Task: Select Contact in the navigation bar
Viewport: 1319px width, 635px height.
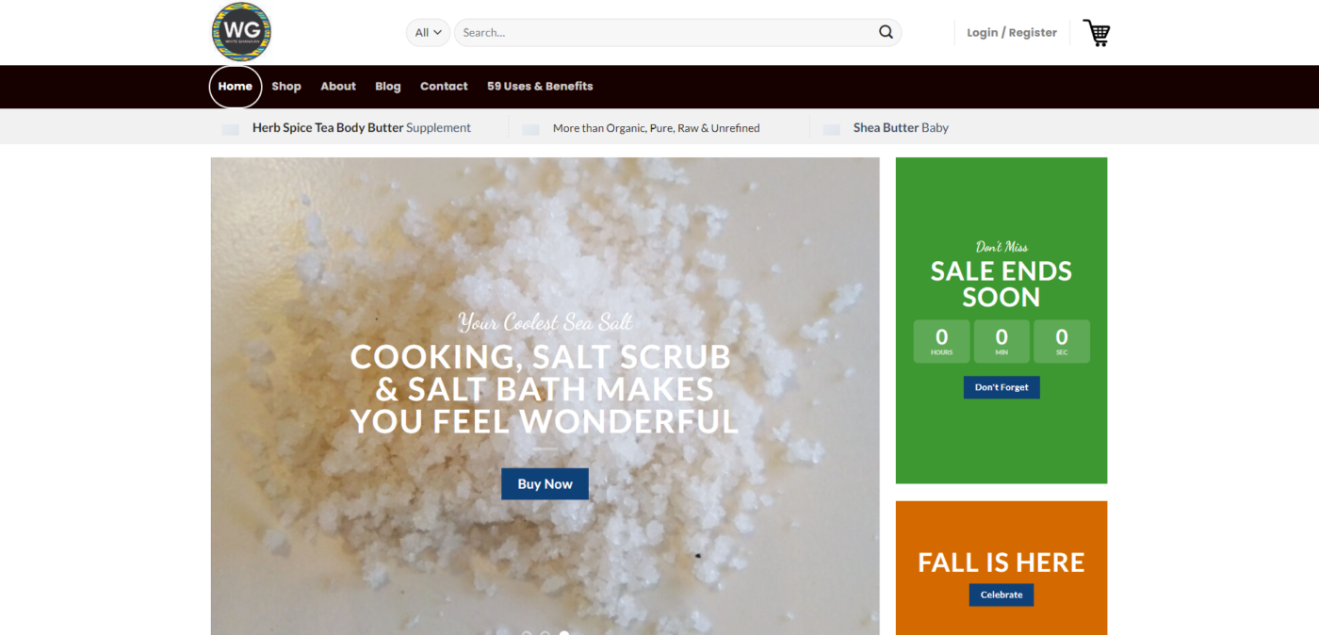Action: pyautogui.click(x=444, y=87)
